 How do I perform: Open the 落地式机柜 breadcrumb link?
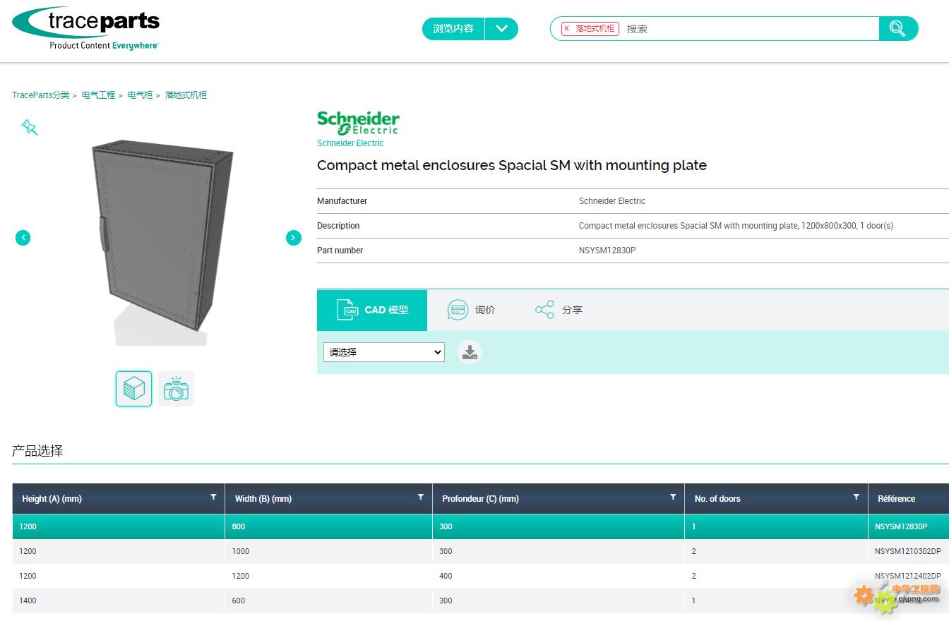point(186,95)
